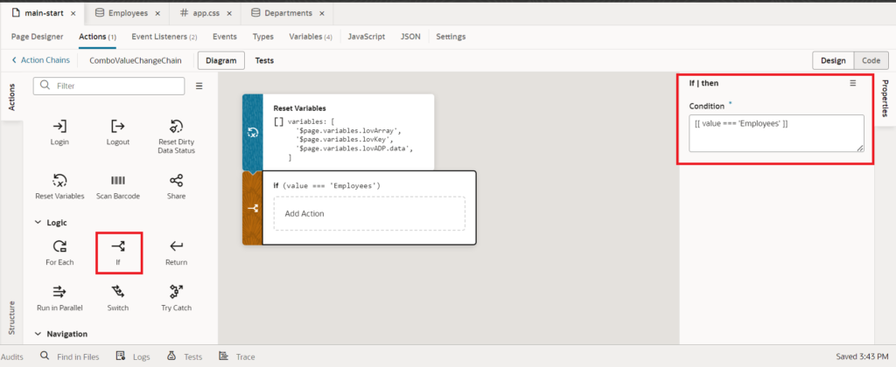Image resolution: width=896 pixels, height=367 pixels.
Task: Open the Types tab
Action: pyautogui.click(x=262, y=37)
